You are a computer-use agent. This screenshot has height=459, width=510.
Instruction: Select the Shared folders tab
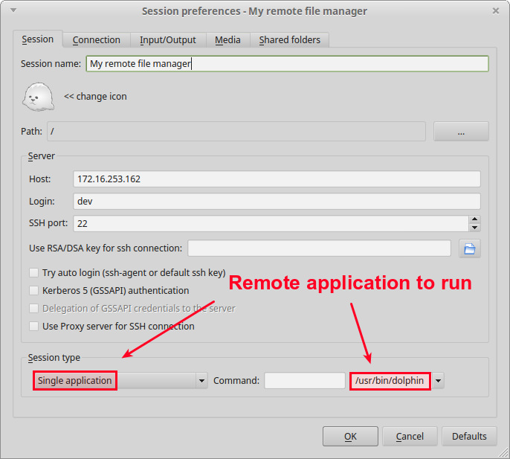click(x=289, y=40)
